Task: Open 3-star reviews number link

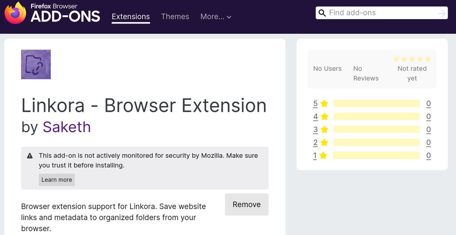Action: point(315,130)
